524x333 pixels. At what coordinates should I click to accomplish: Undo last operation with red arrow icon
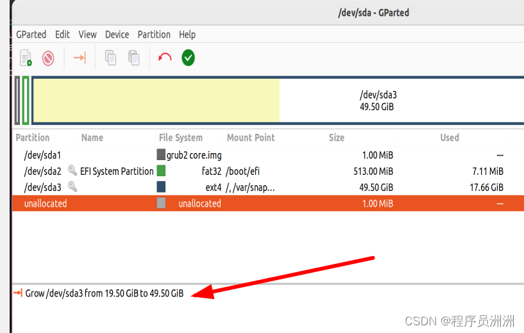[x=165, y=58]
